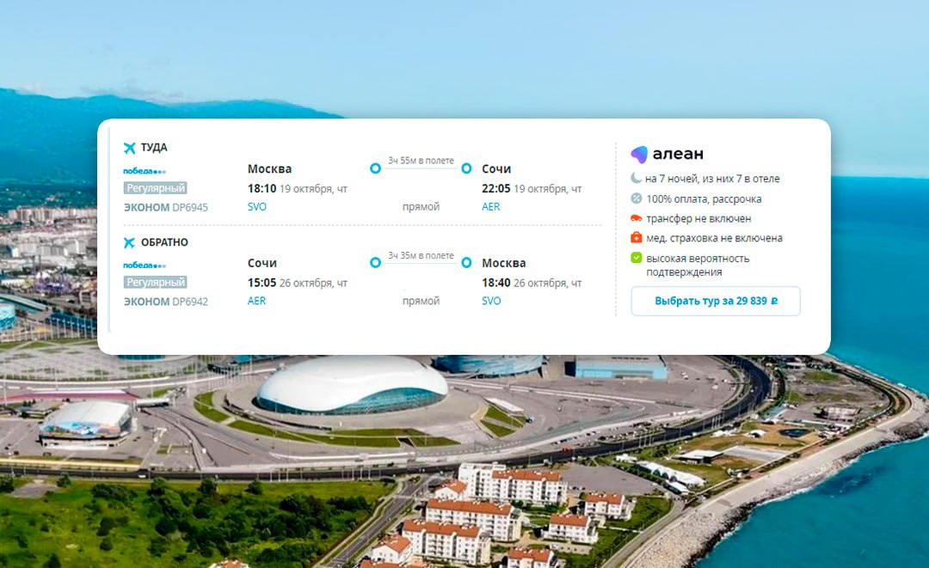Screen dimensions: 929x568
Task: Click the Регулярный badge on outbound flight
Action: pos(155,188)
